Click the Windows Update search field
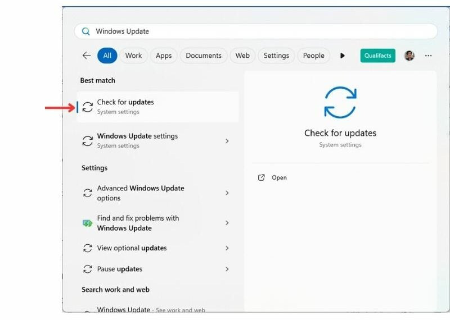 click(256, 31)
